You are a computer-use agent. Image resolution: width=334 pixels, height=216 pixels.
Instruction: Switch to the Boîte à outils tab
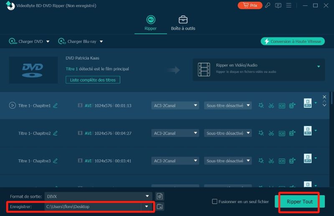pos(183,23)
